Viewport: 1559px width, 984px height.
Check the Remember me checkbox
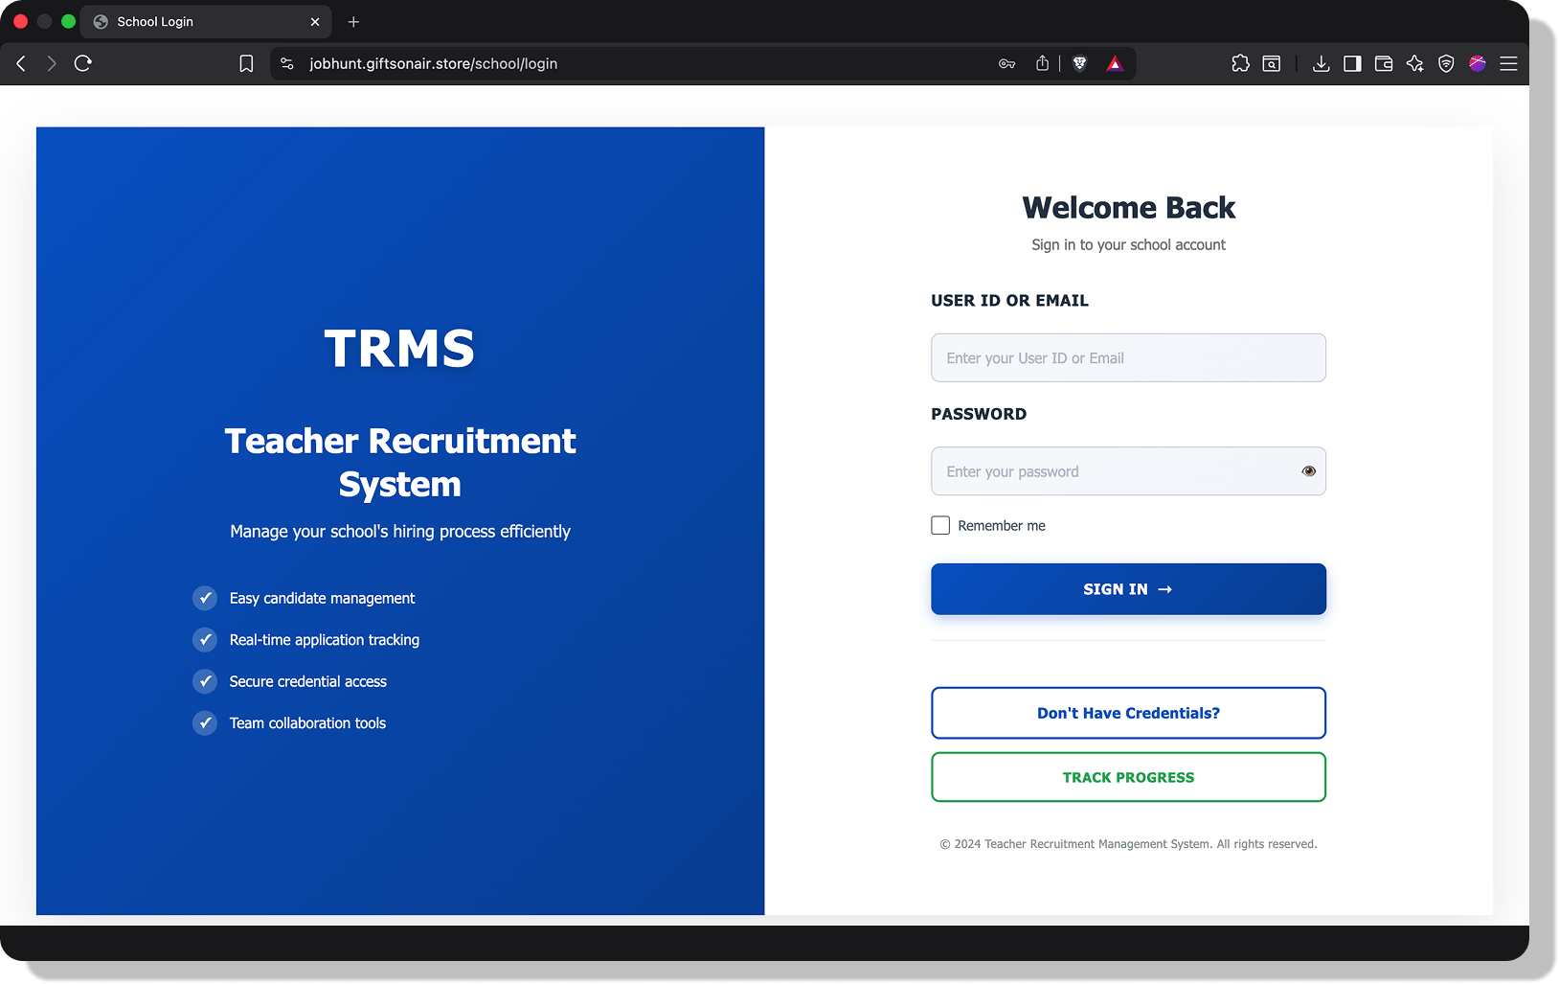click(x=940, y=525)
